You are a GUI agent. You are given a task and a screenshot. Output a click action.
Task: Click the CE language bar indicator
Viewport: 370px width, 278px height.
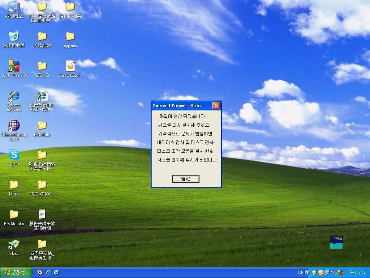tap(300, 273)
